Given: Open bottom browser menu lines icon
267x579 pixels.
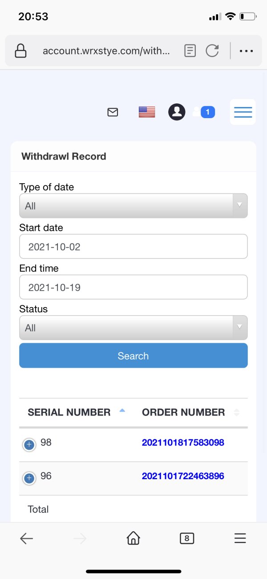Looking at the screenshot, I should [x=240, y=538].
